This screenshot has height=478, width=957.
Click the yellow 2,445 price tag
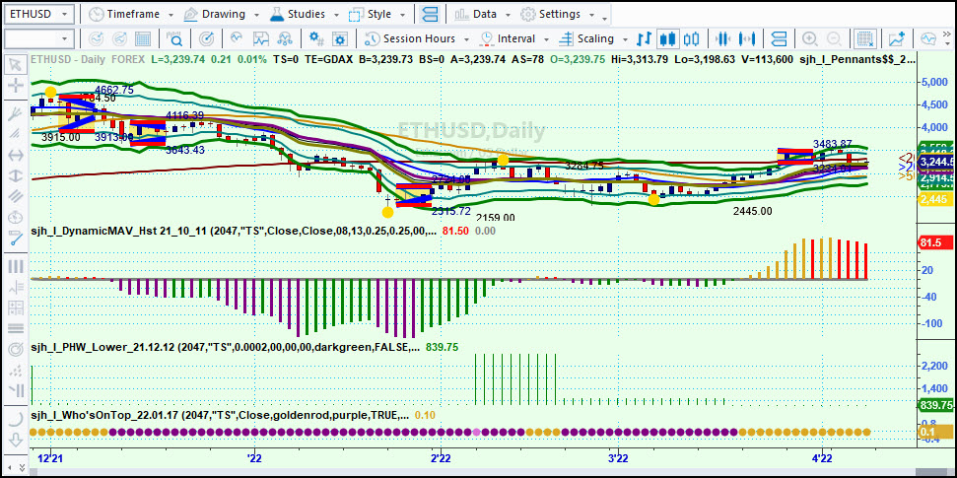point(935,199)
